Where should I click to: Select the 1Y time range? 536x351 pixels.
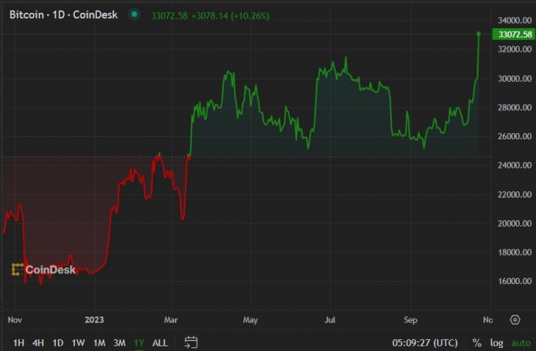[139, 343]
